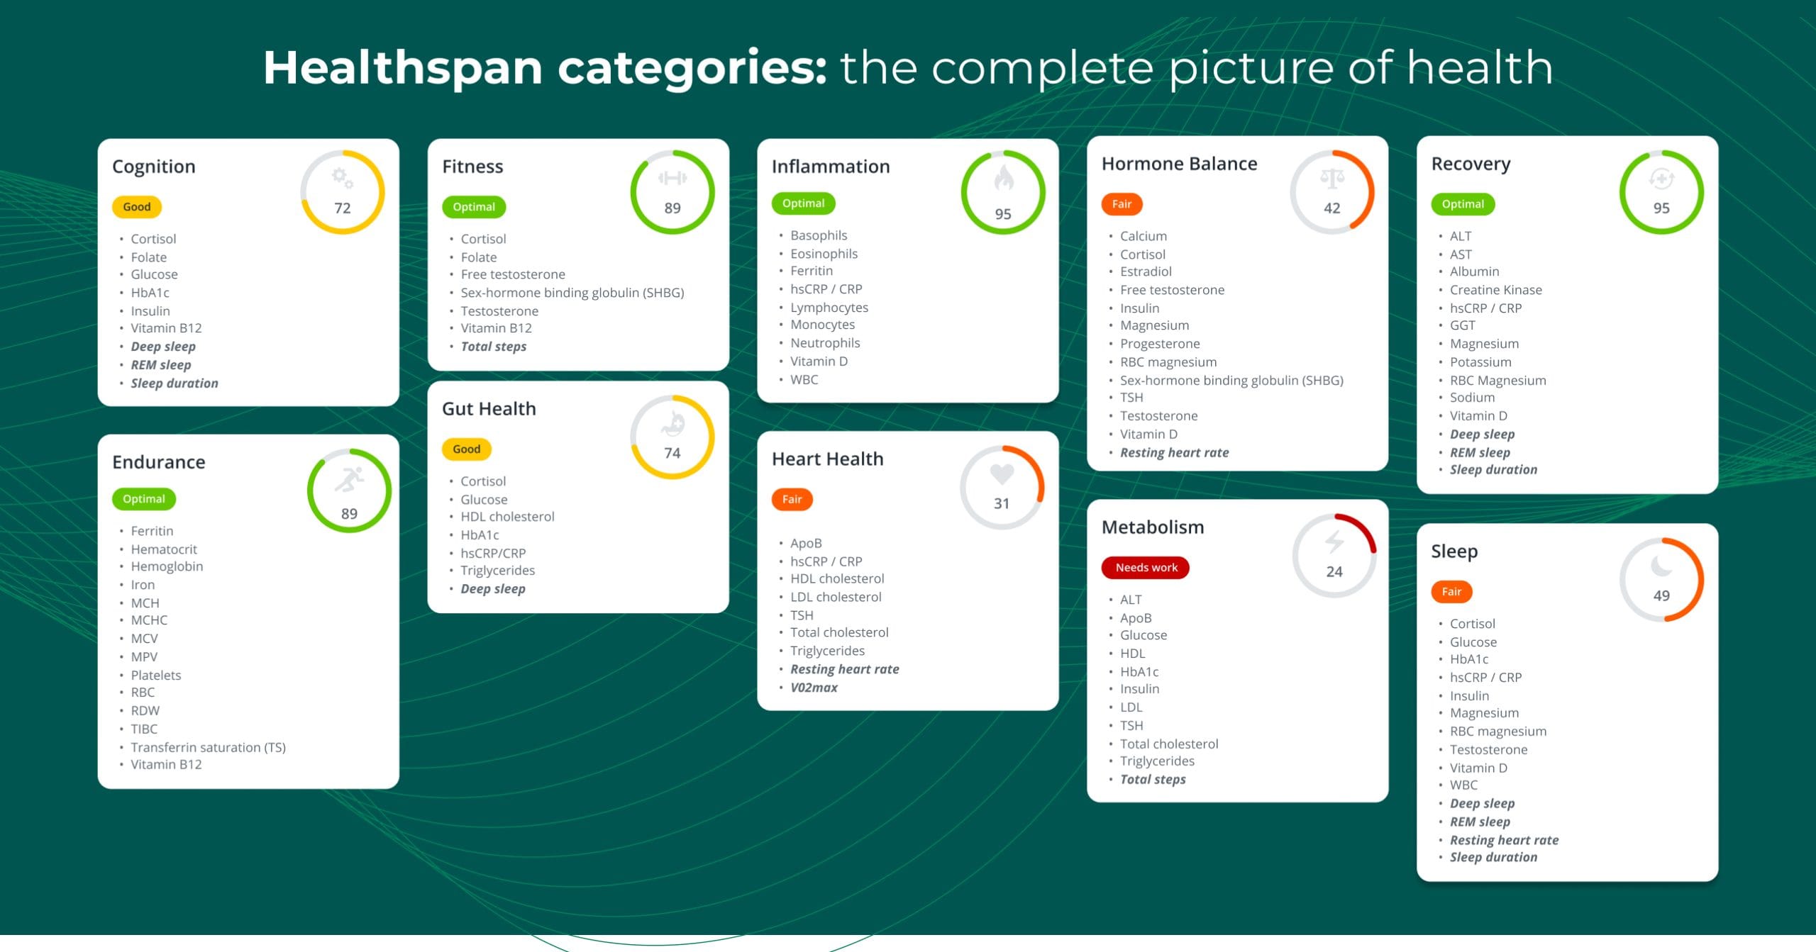1816x952 pixels.
Task: Select Resting heart rate under Hormone Balance
Action: [x=1174, y=453]
